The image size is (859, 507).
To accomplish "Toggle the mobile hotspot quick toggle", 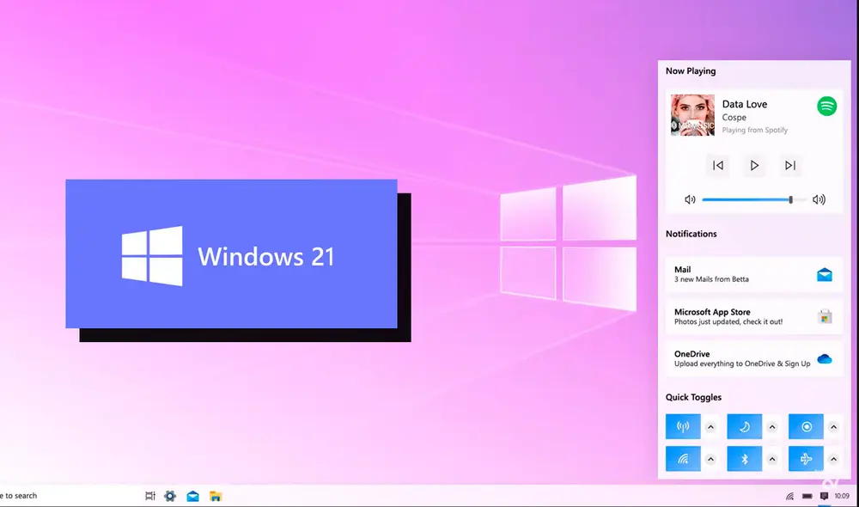I will click(x=683, y=426).
